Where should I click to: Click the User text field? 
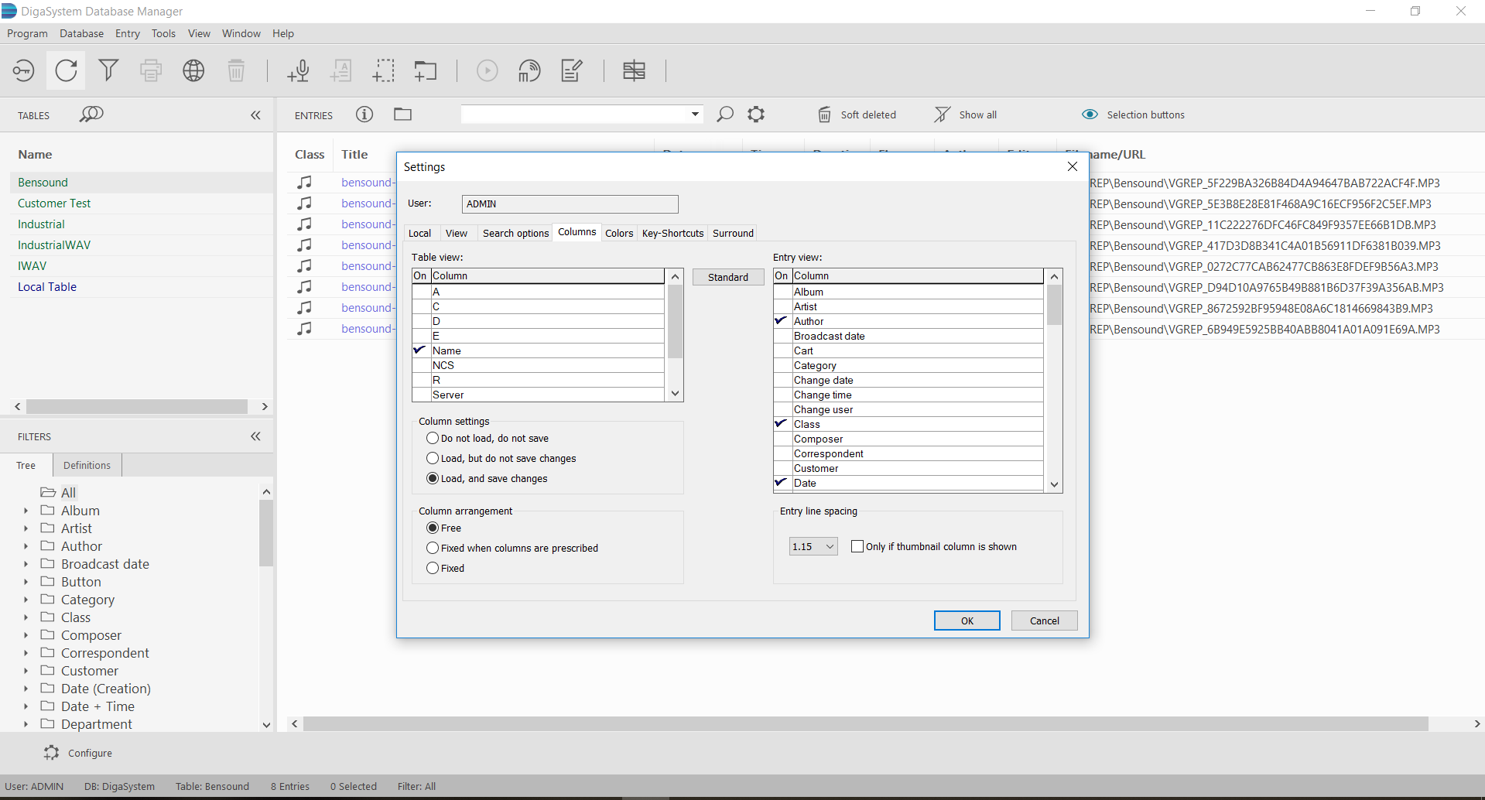click(x=570, y=203)
